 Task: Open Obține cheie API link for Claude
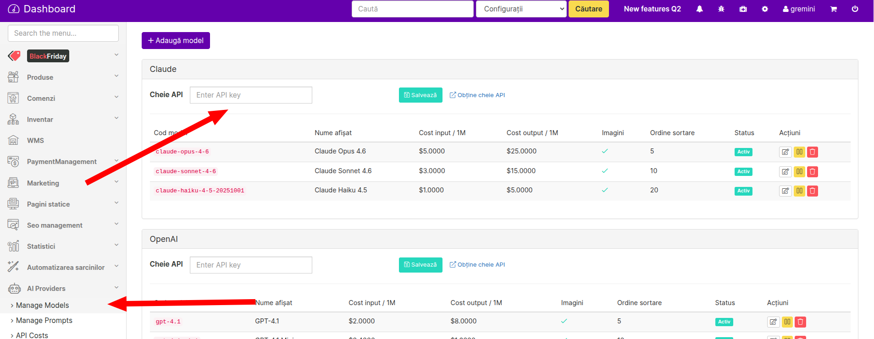[x=477, y=95]
